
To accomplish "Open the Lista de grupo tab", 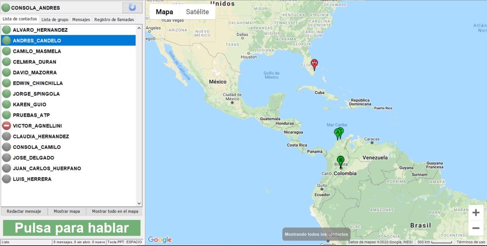I will click(x=55, y=19).
